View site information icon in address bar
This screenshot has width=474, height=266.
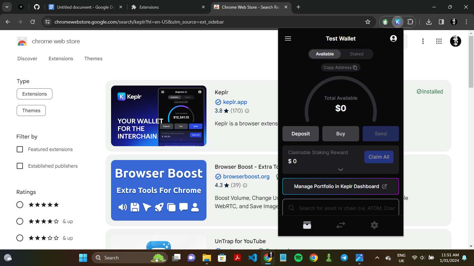[x=48, y=22]
